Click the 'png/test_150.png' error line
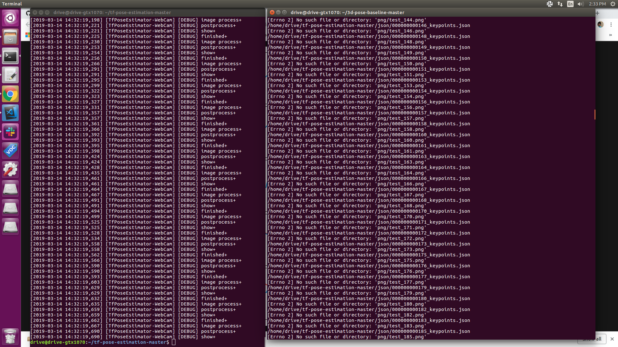The image size is (618, 347). pyautogui.click(x=347, y=64)
